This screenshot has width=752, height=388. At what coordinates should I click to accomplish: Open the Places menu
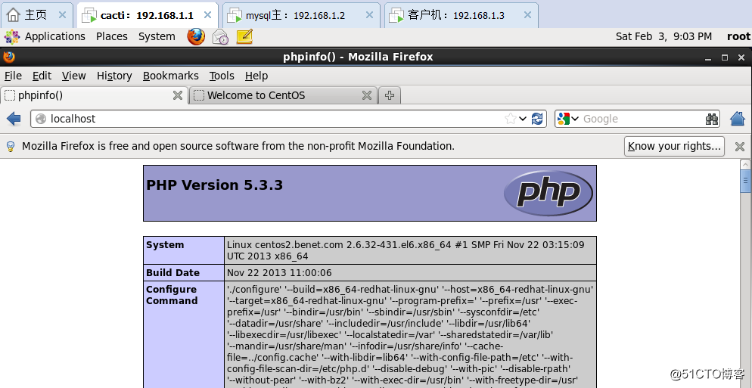(112, 36)
